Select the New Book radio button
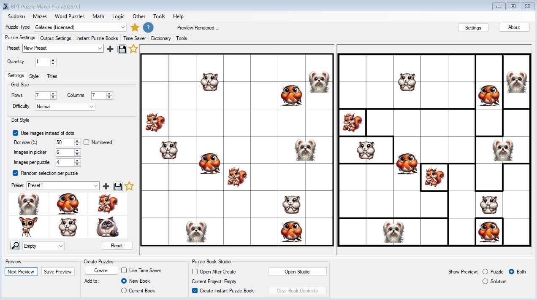The height and width of the screenshot is (300, 537). tap(124, 281)
